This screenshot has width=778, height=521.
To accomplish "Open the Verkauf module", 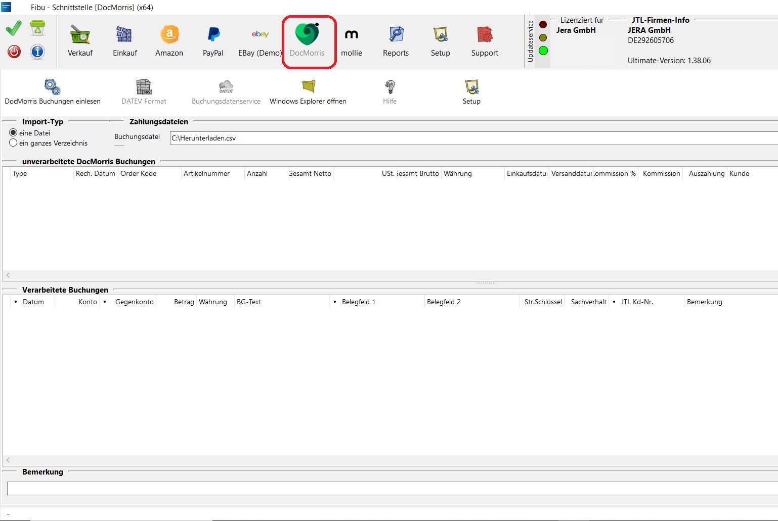I will pyautogui.click(x=80, y=41).
